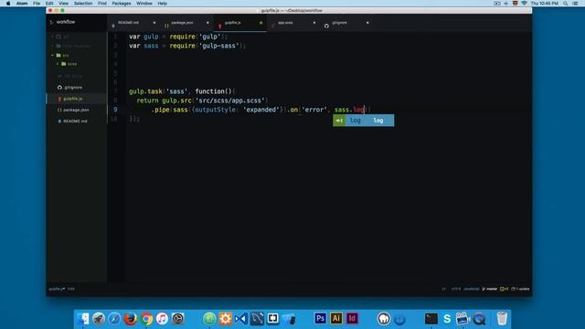Open the JavaScript grammar selector
The width and height of the screenshot is (585, 329).
(x=472, y=289)
